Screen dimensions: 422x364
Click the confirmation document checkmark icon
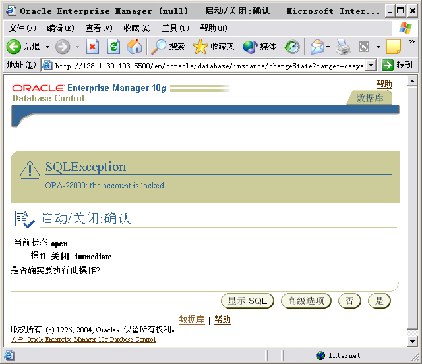pos(24,219)
